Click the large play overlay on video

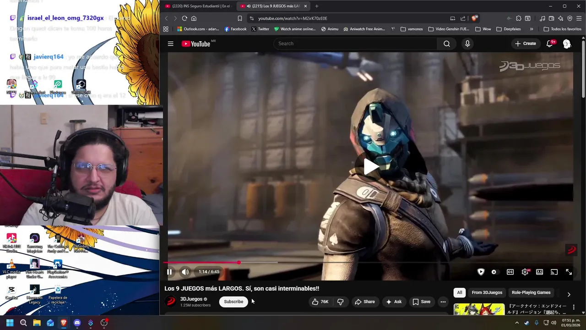coord(371,166)
